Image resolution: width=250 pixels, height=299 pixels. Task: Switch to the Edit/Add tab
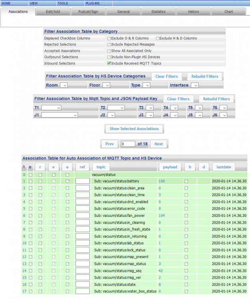pos(53,12)
